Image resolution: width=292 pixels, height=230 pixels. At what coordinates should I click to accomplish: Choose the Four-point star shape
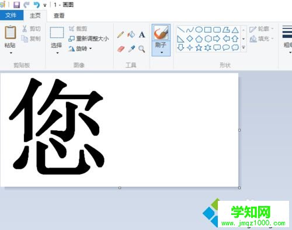(x=190, y=48)
